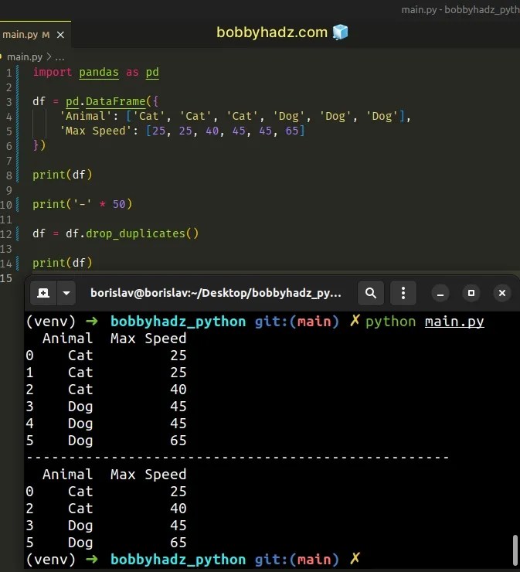Viewport: 520px width, 572px height.
Task: Open terminal three-dot menu
Action: click(403, 293)
